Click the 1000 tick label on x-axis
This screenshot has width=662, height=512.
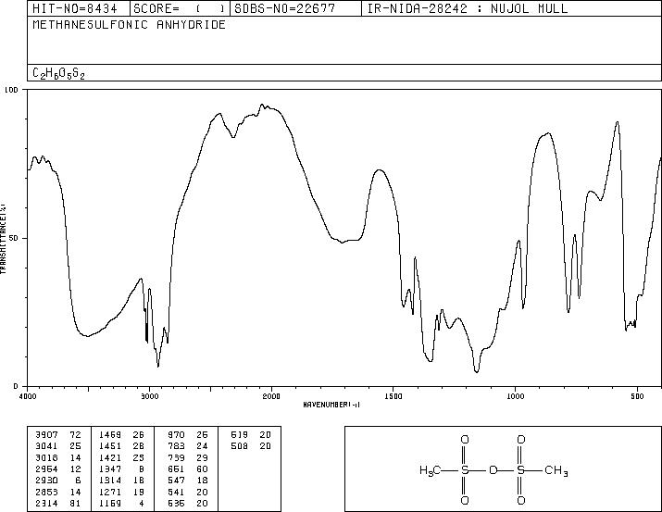coord(515,396)
